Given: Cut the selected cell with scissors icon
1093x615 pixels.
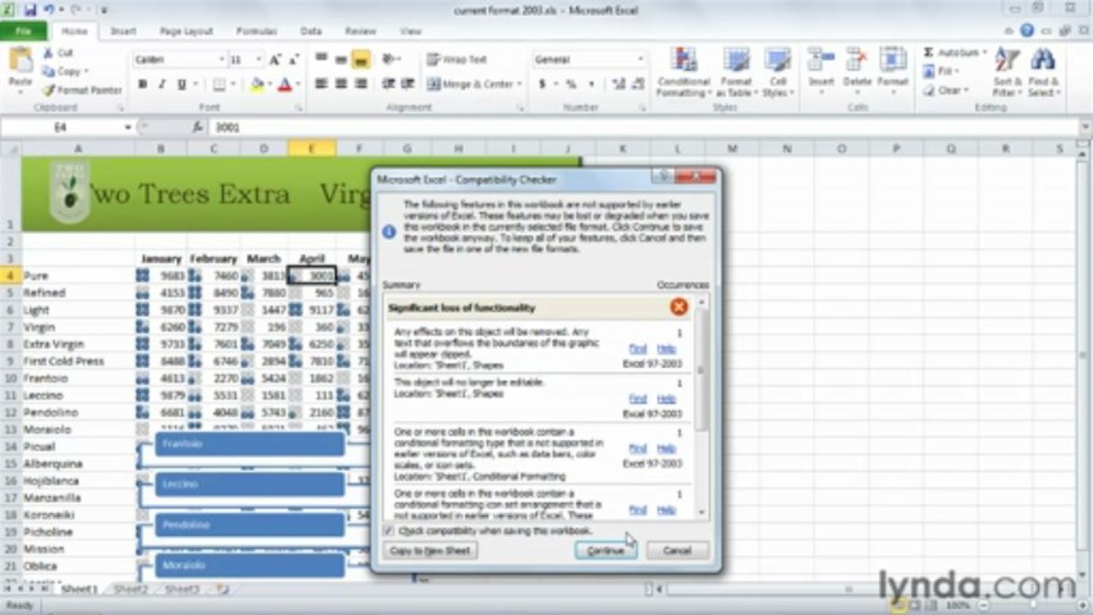Looking at the screenshot, I should (x=59, y=53).
